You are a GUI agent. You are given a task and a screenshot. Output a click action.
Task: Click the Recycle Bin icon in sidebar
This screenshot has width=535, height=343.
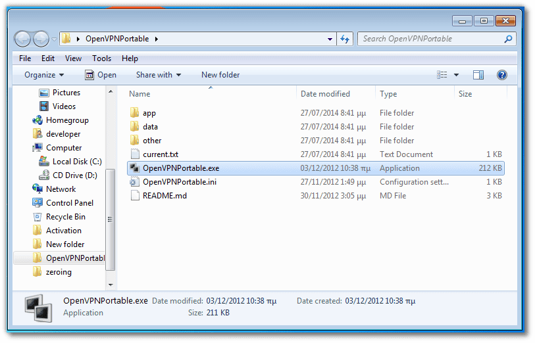tap(38, 217)
